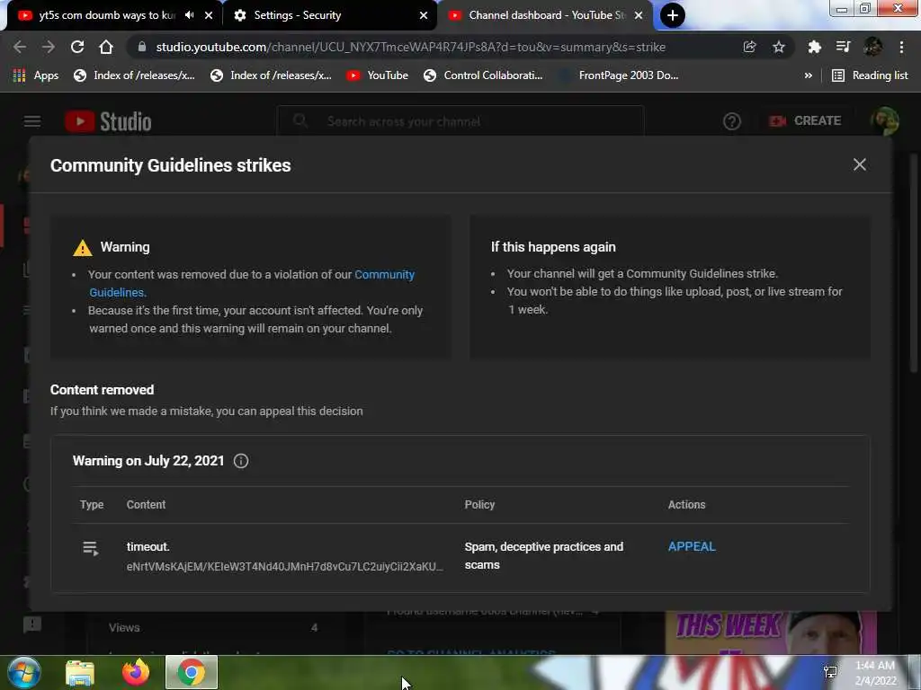Launch Firefox from the taskbar
The image size is (921, 690).
pos(136,672)
